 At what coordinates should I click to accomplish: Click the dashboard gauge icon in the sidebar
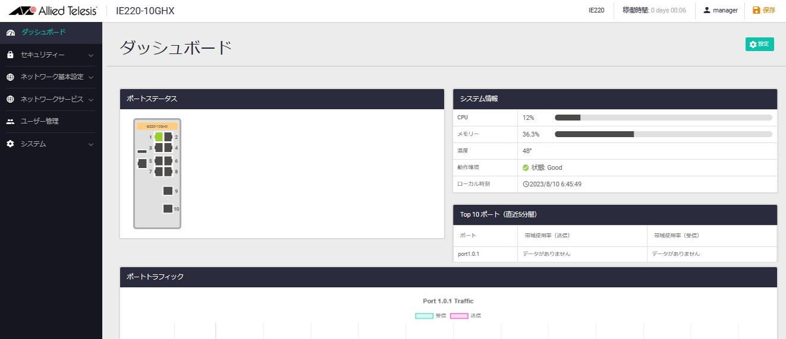click(x=10, y=33)
